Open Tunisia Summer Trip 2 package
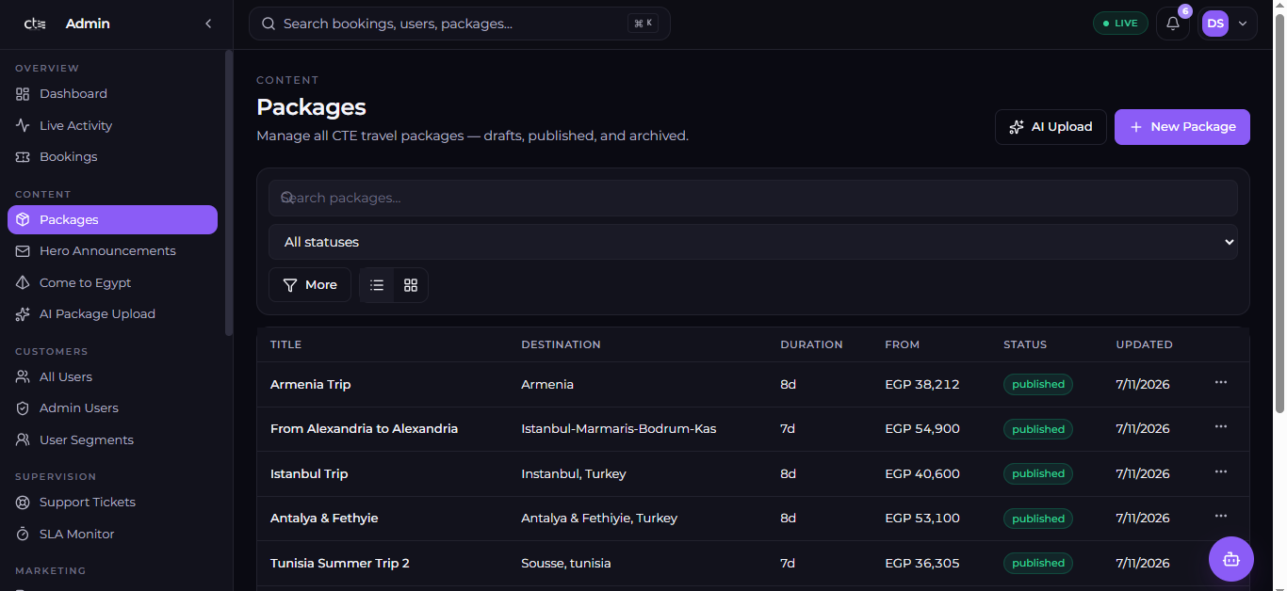1287x591 pixels. click(x=340, y=563)
